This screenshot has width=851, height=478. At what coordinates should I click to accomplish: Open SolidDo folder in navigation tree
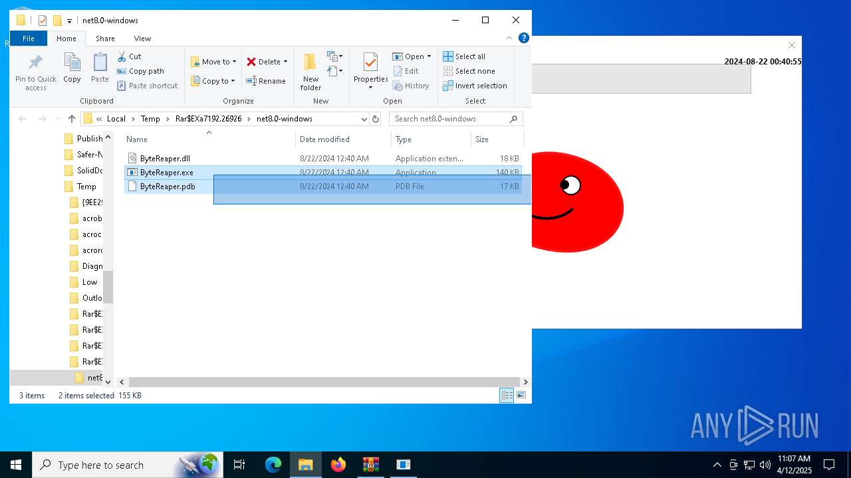pos(84,171)
